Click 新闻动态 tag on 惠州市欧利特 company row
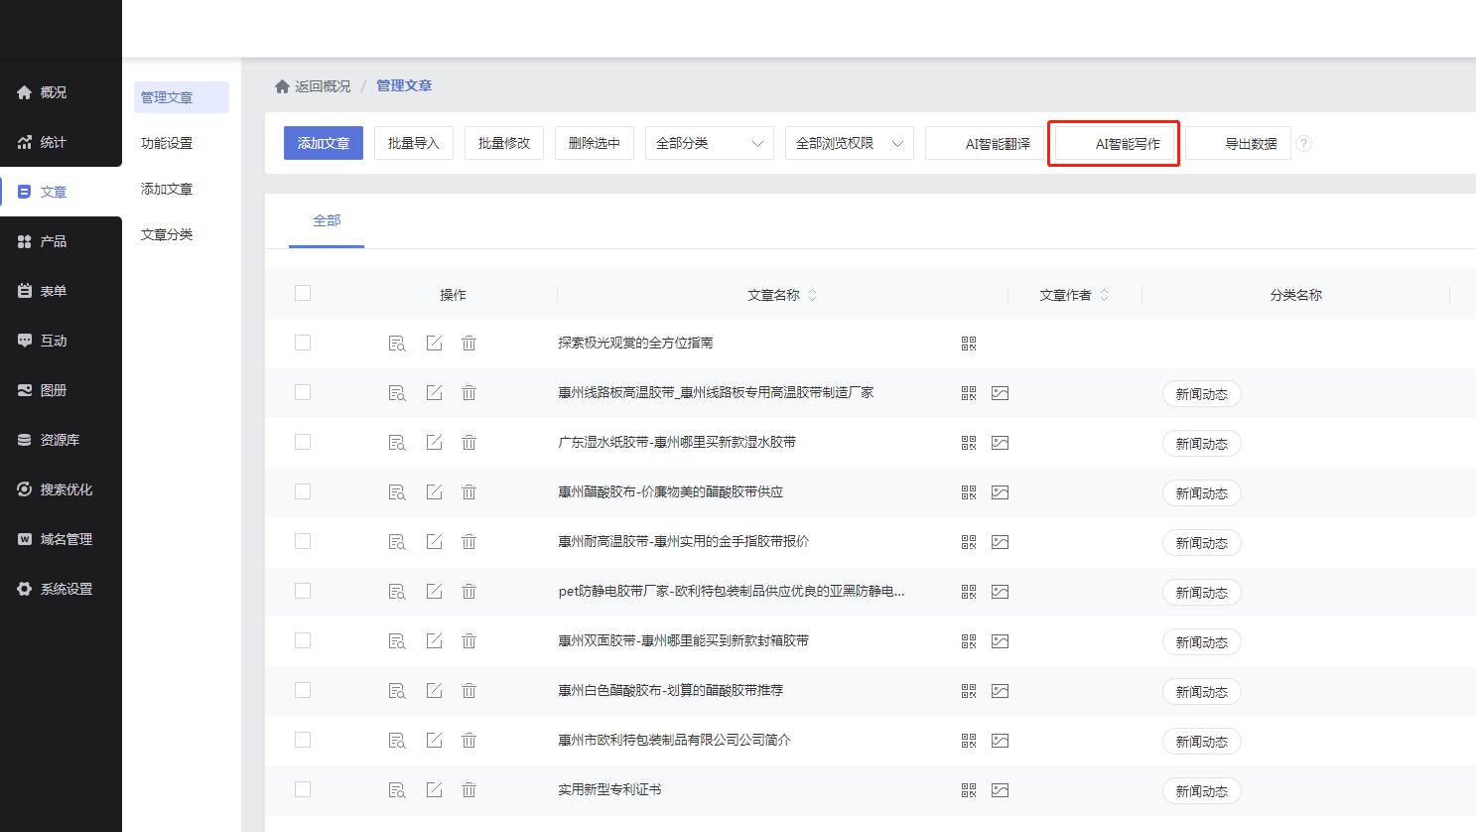The image size is (1476, 832). point(1201,742)
